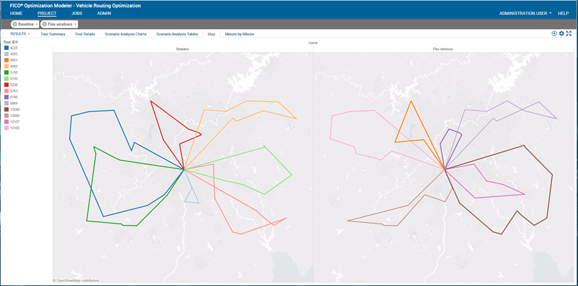Click the light green swatch for tour 5183
The width and height of the screenshot is (578, 286).
point(7,79)
